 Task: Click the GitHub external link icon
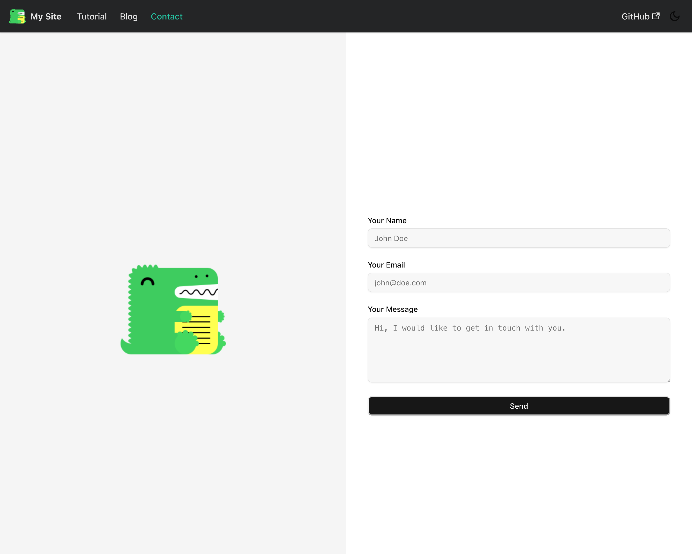tap(656, 16)
